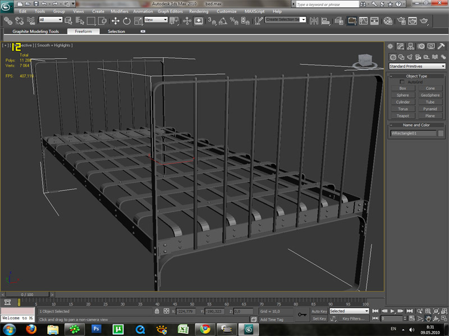Image resolution: width=449 pixels, height=336 pixels.
Task: Toggle the Auto Key button
Action: (x=319, y=311)
